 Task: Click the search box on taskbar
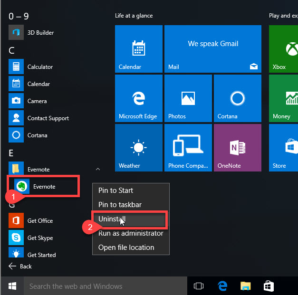[x=106, y=286]
